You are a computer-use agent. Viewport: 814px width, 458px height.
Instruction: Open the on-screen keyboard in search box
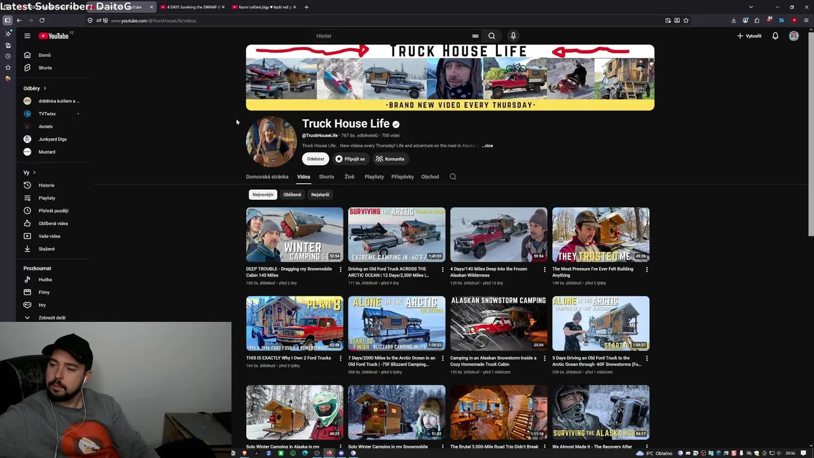pyautogui.click(x=475, y=36)
